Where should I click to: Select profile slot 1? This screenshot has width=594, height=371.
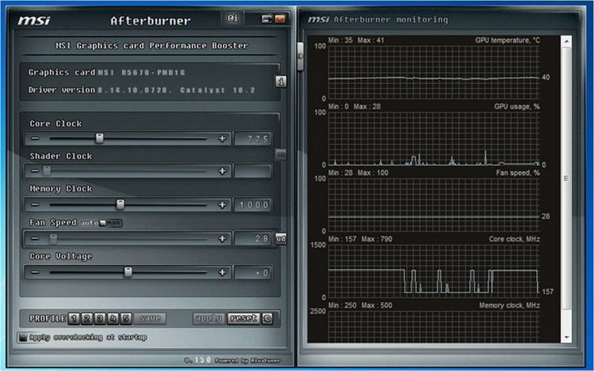coord(74,318)
